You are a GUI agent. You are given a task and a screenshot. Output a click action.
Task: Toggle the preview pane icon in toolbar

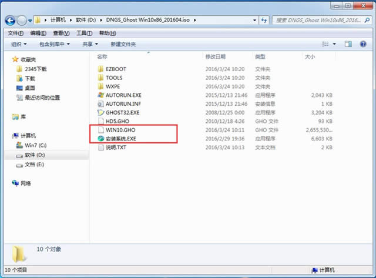[x=347, y=44]
